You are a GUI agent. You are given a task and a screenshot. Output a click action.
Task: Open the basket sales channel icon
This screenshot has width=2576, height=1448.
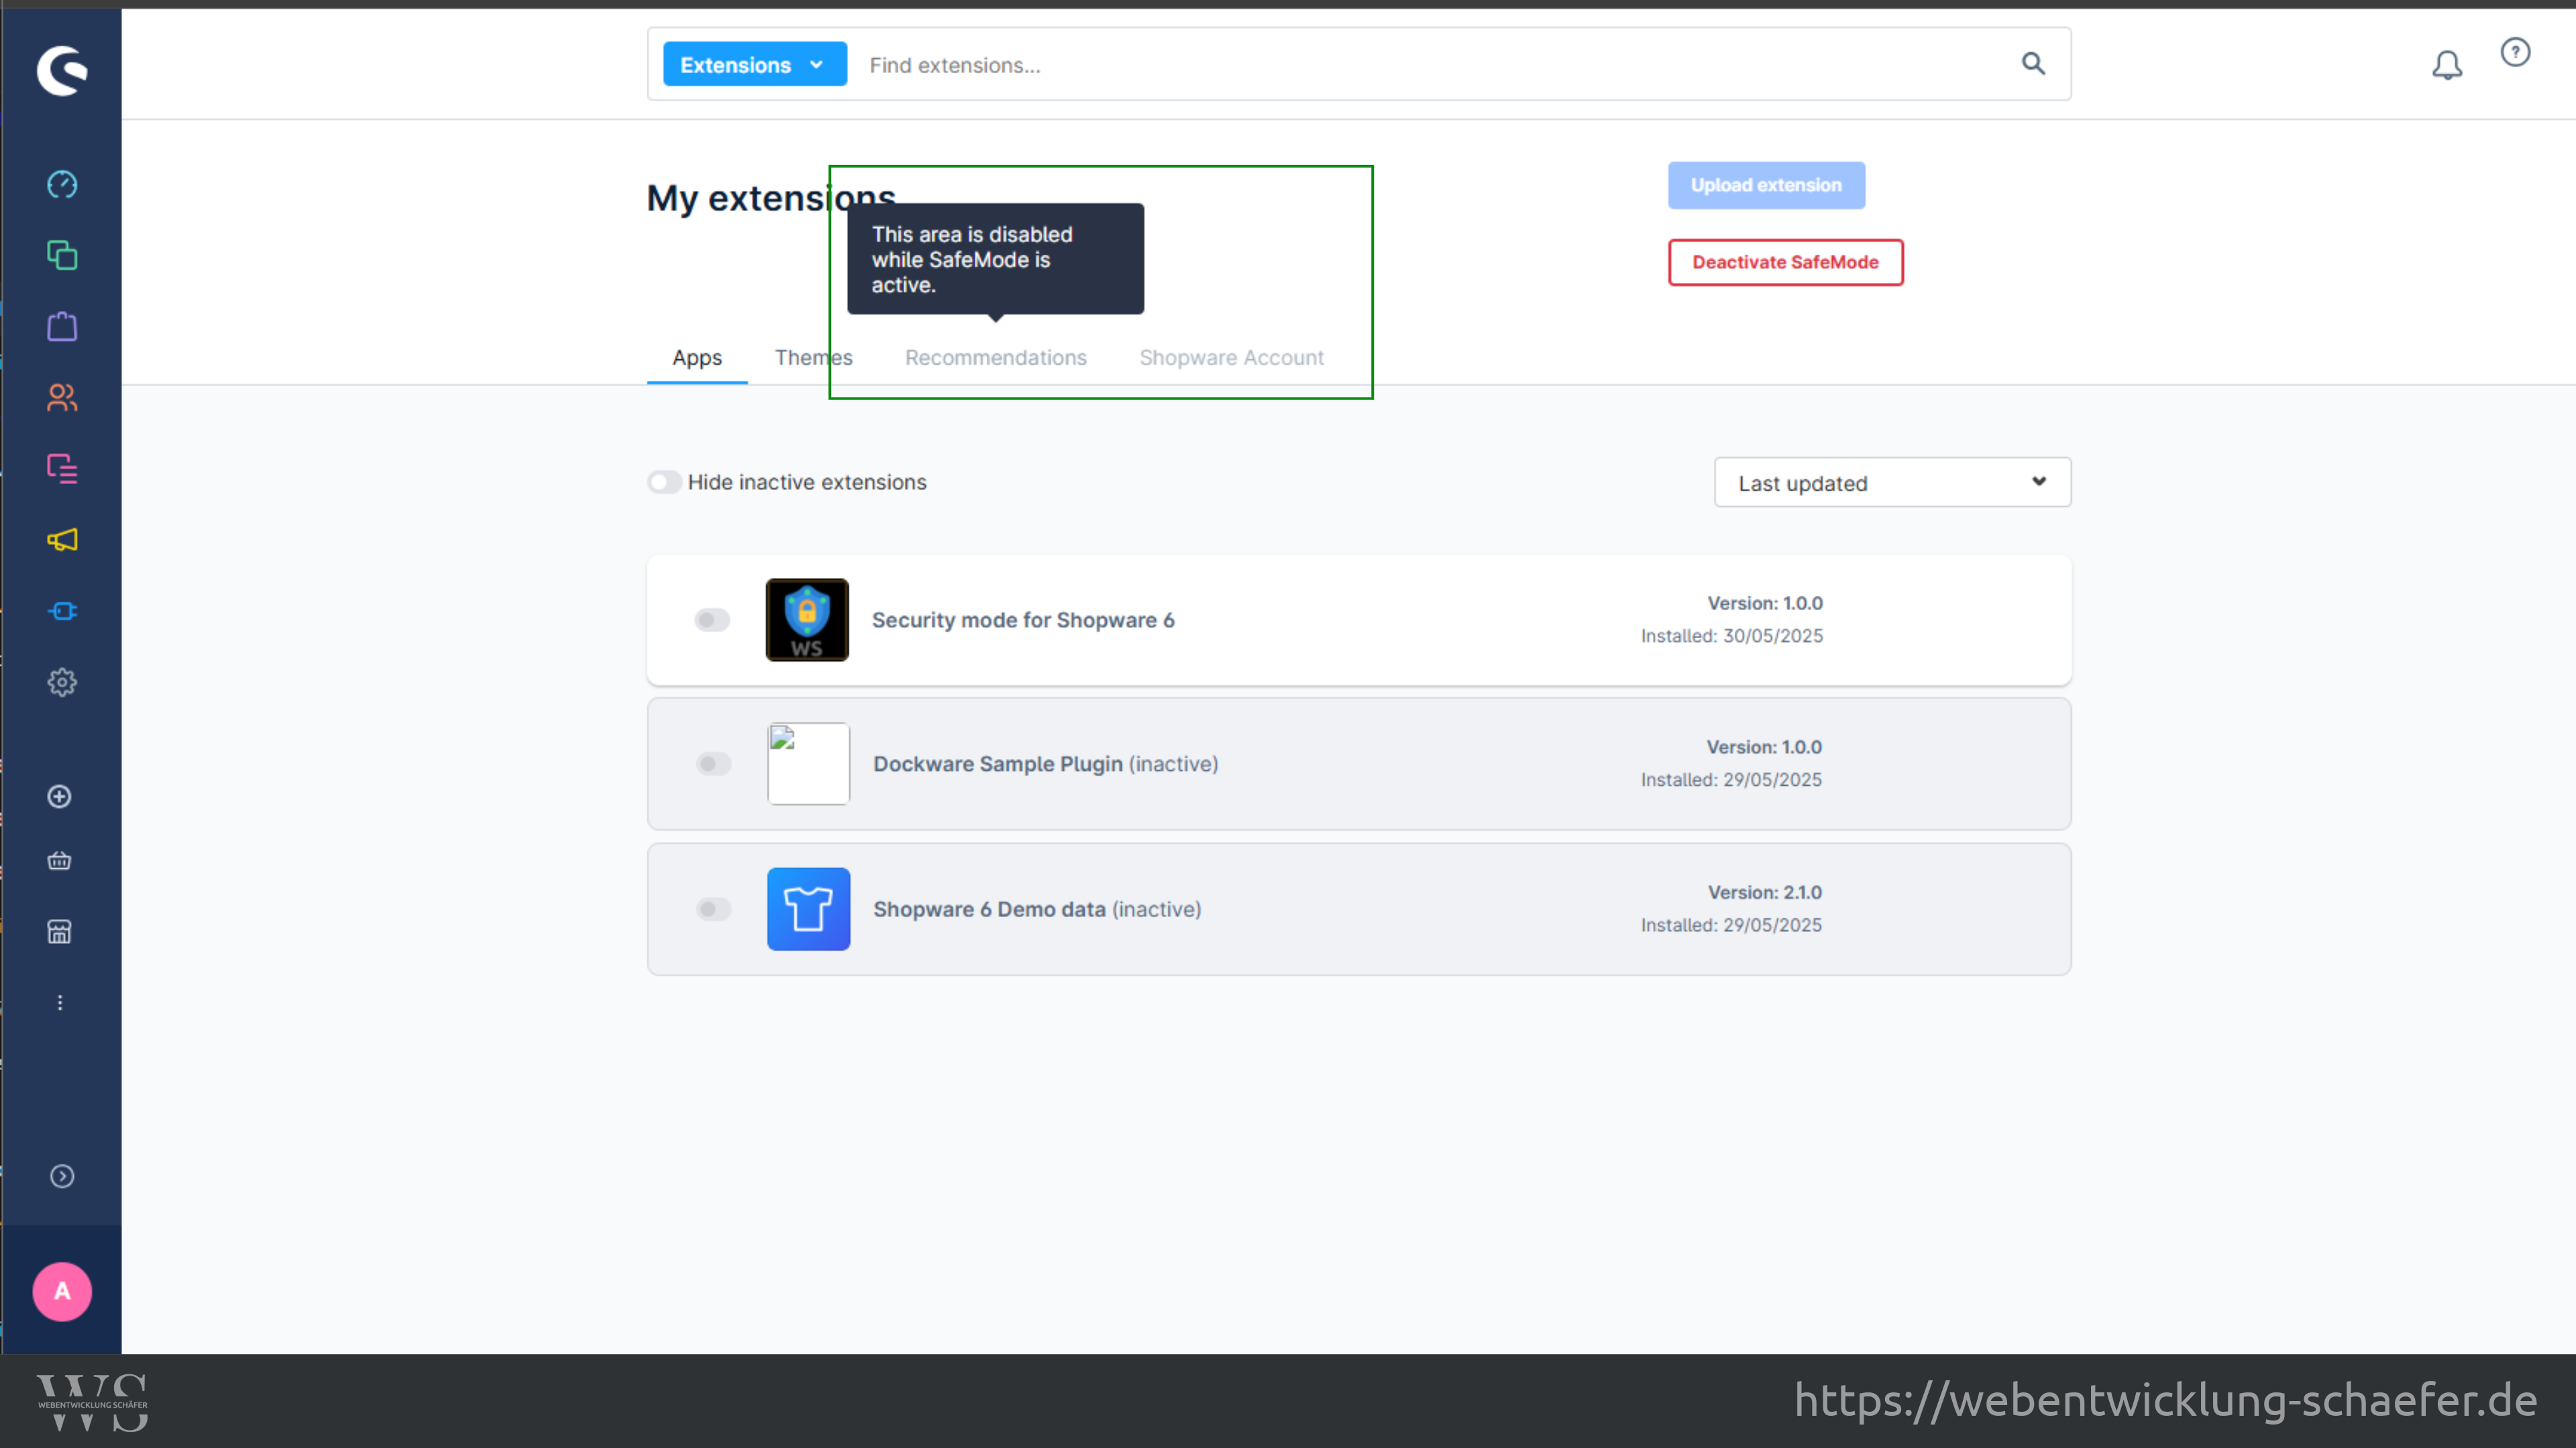tap(60, 860)
